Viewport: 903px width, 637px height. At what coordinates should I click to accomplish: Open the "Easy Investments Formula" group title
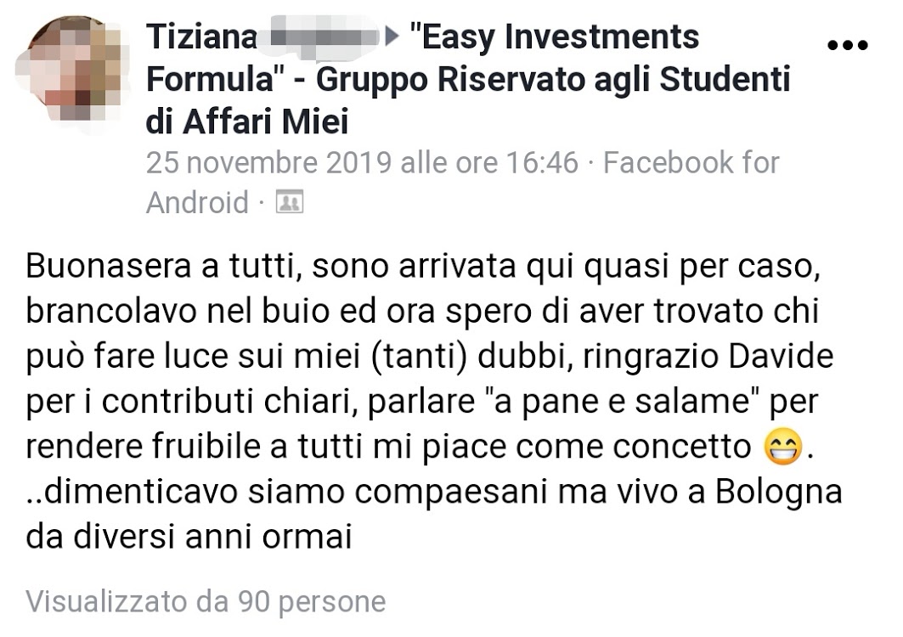click(x=423, y=58)
